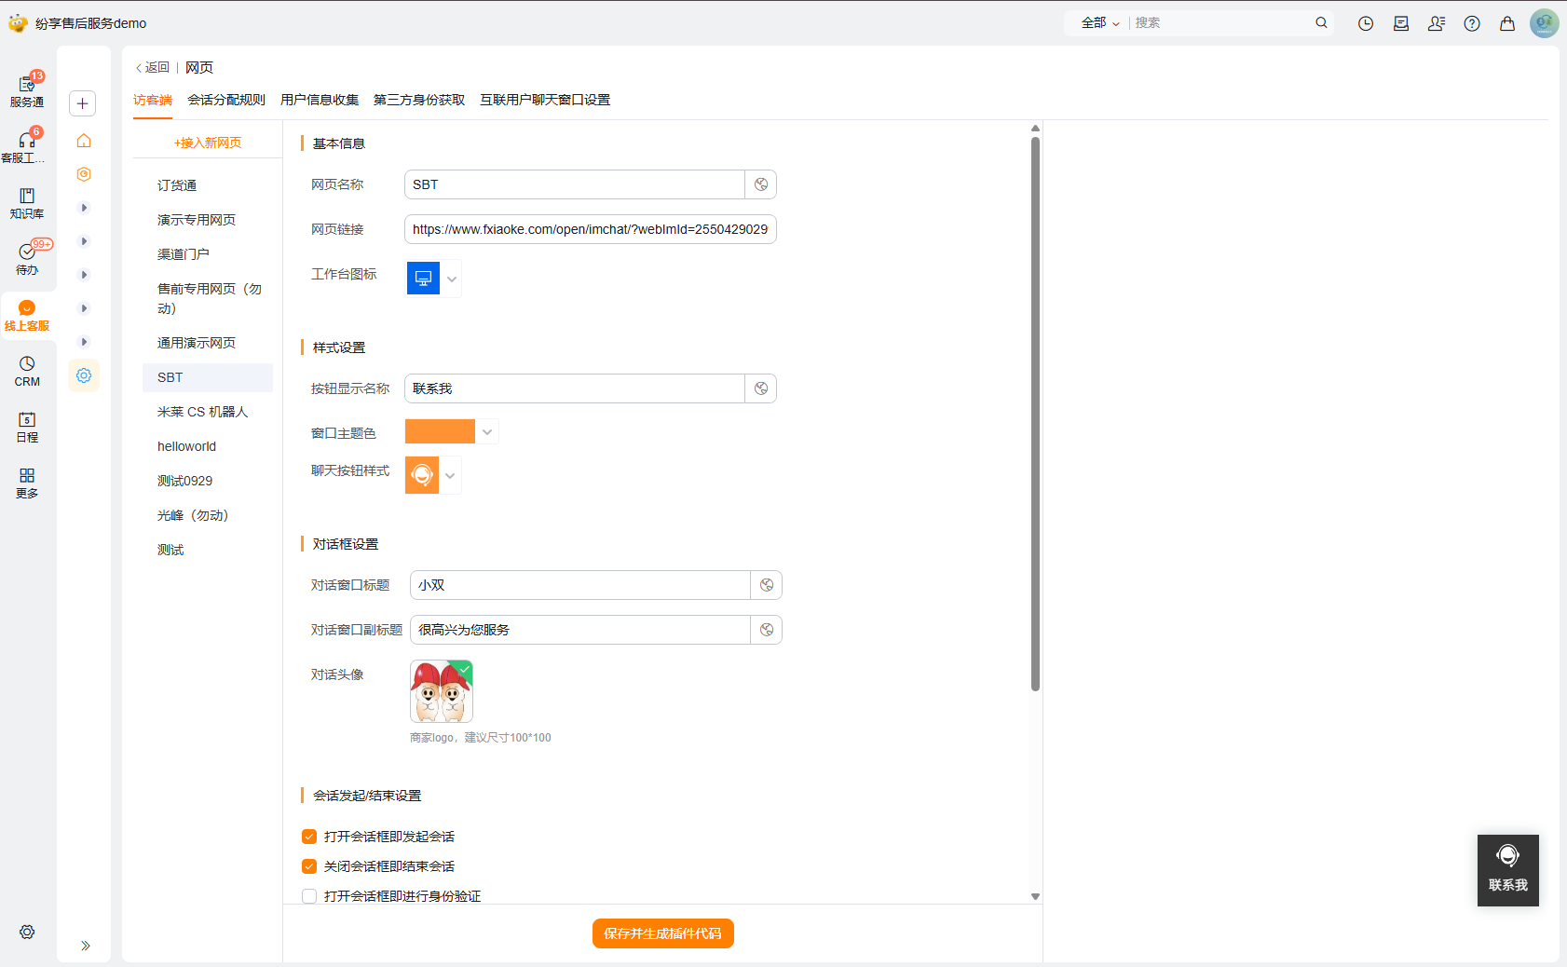Click the form's vertical scrollbar
This screenshot has height=967, width=1567.
(1035, 415)
